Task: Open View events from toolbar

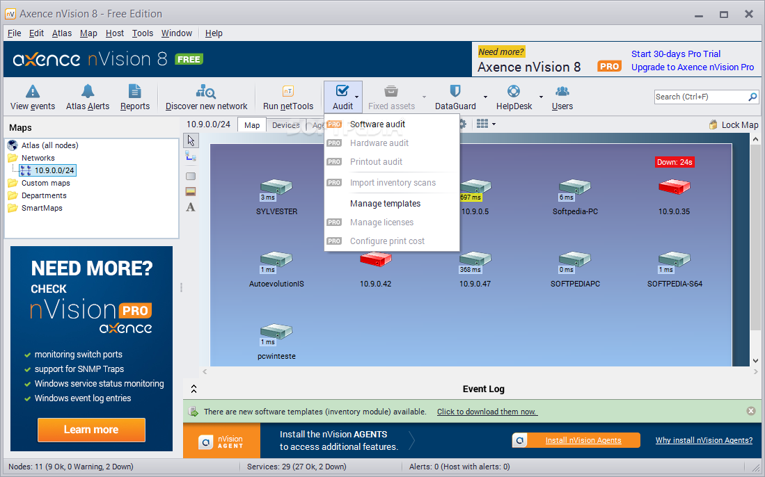Action: pyautogui.click(x=33, y=97)
